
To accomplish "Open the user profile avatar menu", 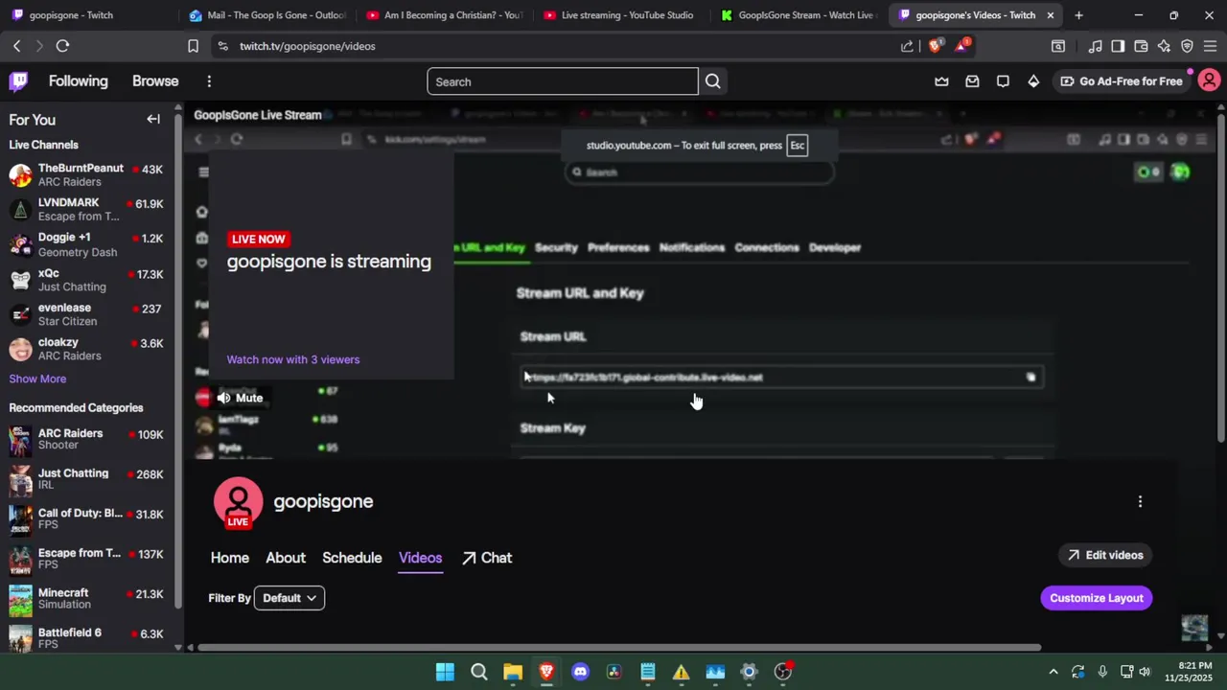I will tap(1209, 81).
